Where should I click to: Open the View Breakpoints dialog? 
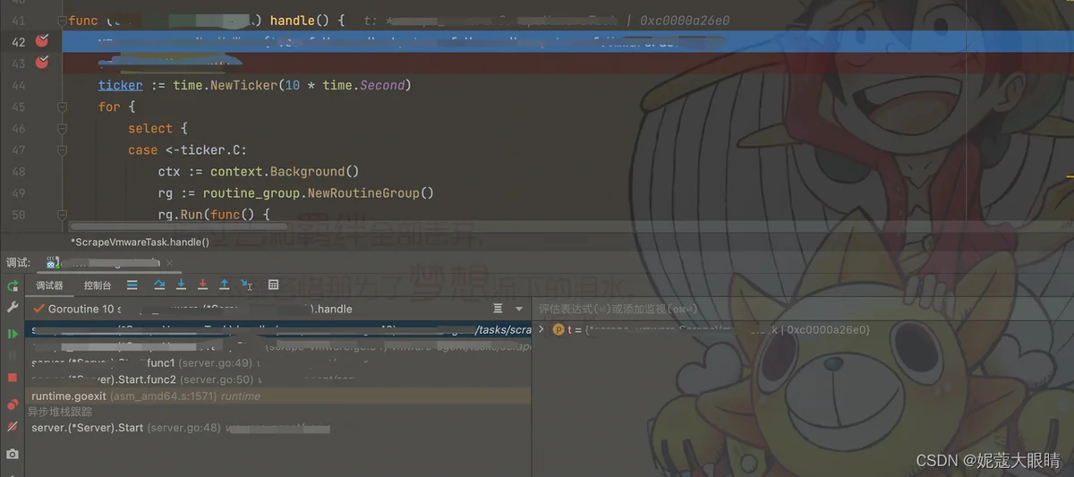[13, 405]
